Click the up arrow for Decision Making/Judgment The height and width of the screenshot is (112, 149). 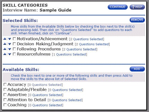click(x=5, y=44)
